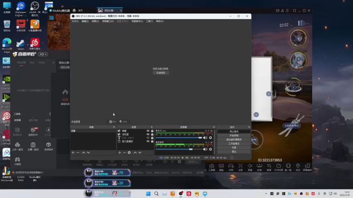Open the Steam desktop shortcut

[20, 45]
